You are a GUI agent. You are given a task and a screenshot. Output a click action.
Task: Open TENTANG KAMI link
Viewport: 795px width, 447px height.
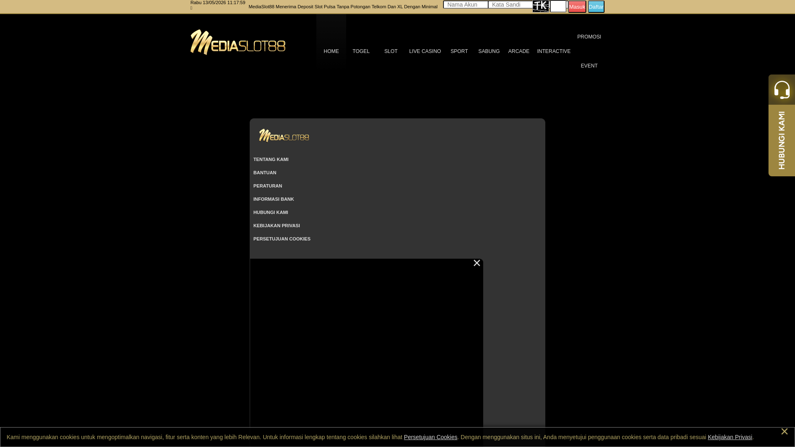tap(271, 159)
